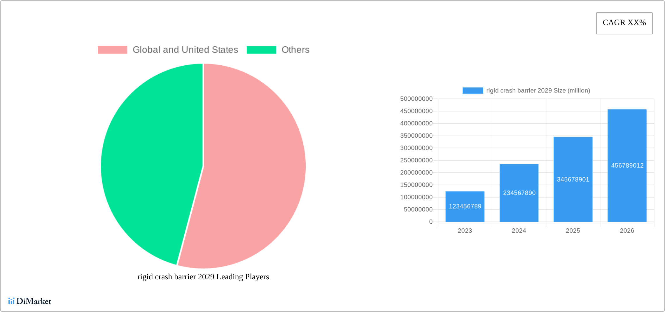Click the Leading Players pie chart caption
This screenshot has width=665, height=312.
pyautogui.click(x=203, y=277)
